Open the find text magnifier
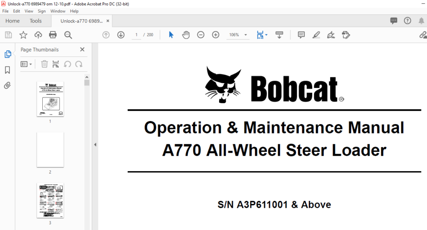The height and width of the screenshot is (230, 427). click(68, 35)
